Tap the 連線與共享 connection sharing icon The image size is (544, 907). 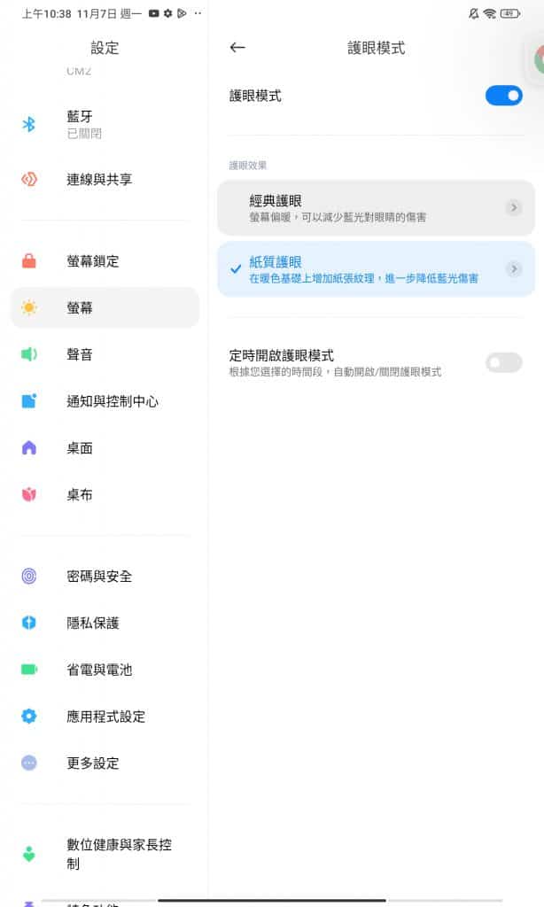(28, 180)
